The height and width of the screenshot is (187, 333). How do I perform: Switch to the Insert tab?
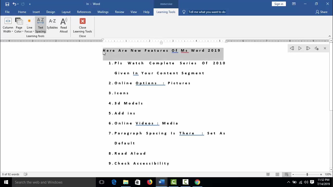tap(36, 12)
